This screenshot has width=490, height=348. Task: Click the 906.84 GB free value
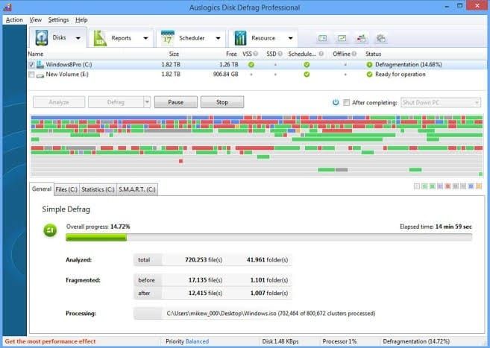coord(226,75)
